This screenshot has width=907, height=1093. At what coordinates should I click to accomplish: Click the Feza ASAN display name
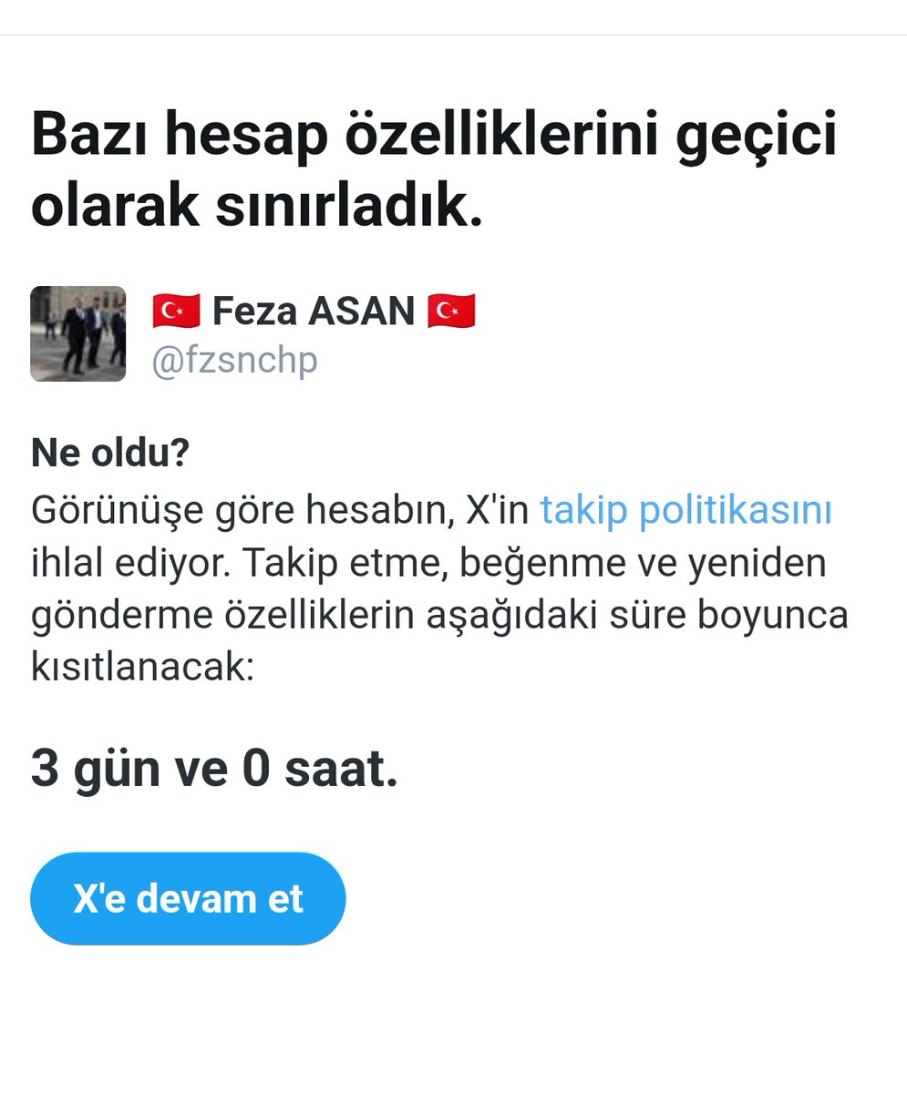coord(314,312)
